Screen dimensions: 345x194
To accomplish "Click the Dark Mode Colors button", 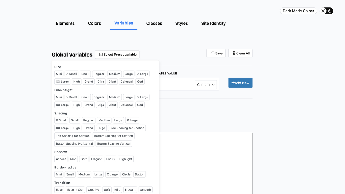I will coord(298,11).
